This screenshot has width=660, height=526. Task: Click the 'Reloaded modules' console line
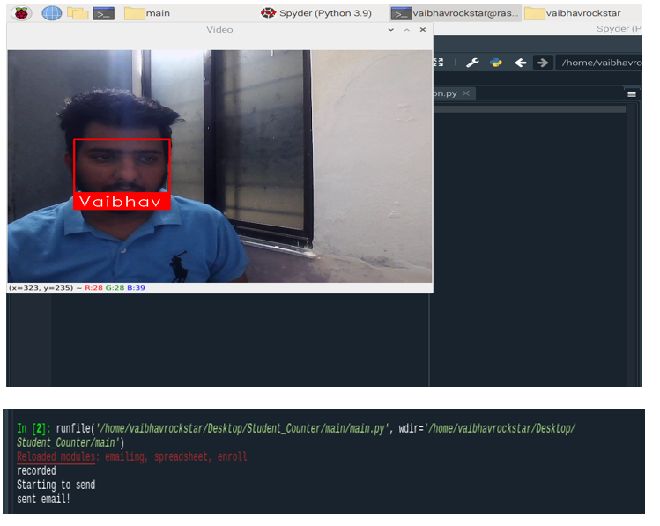click(132, 457)
